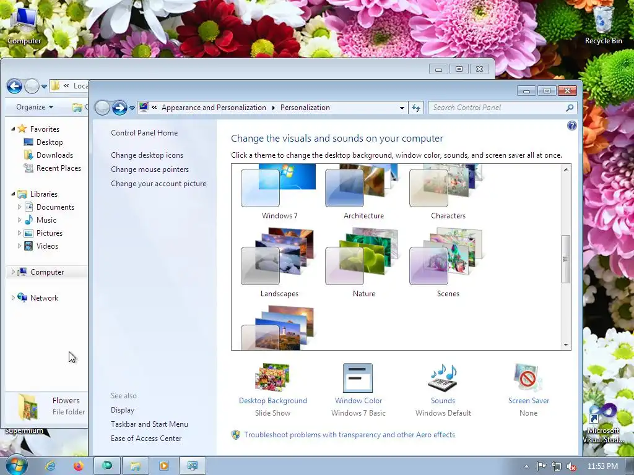
Task: Open the Window Color icon
Action: (358, 378)
